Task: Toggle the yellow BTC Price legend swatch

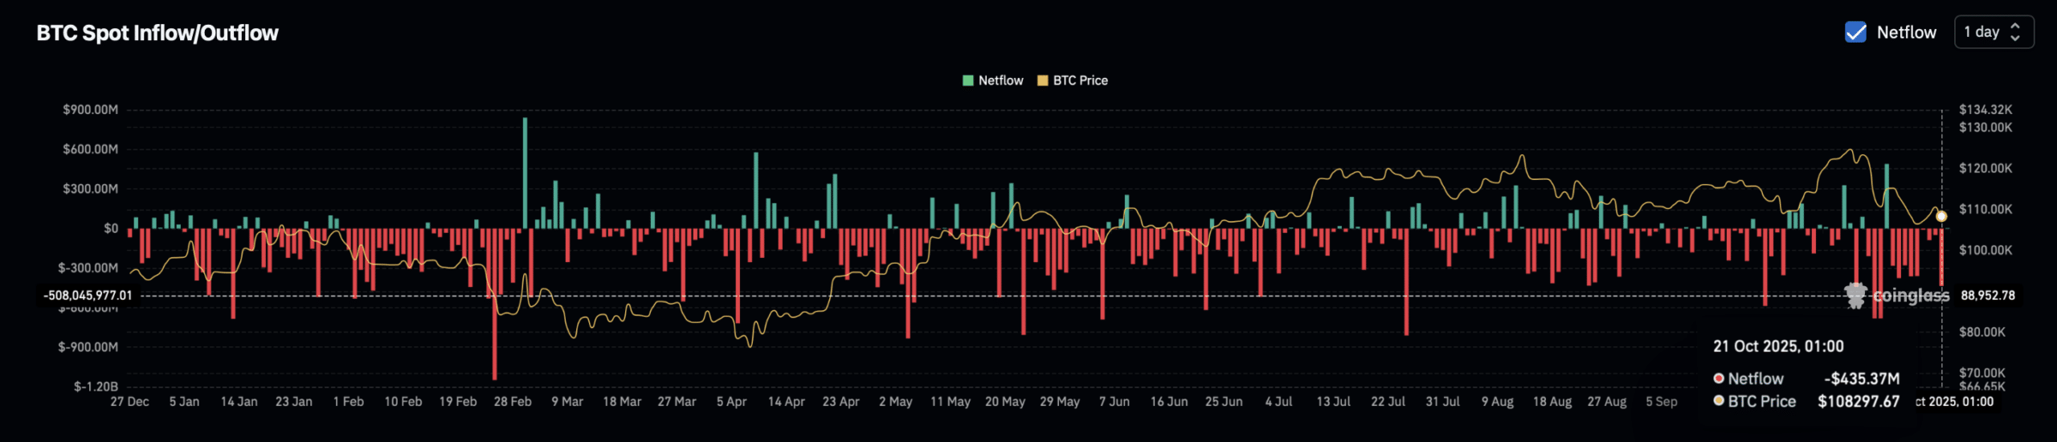Action: 1043,80
